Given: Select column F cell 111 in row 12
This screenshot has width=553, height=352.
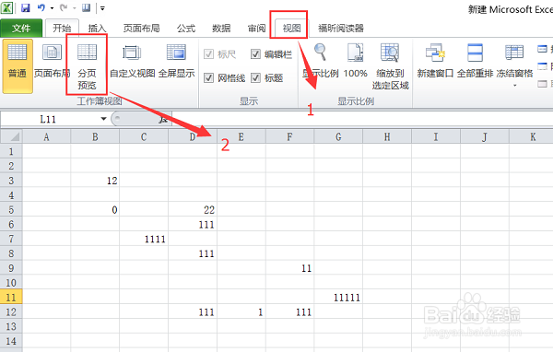Looking at the screenshot, I should tap(290, 312).
